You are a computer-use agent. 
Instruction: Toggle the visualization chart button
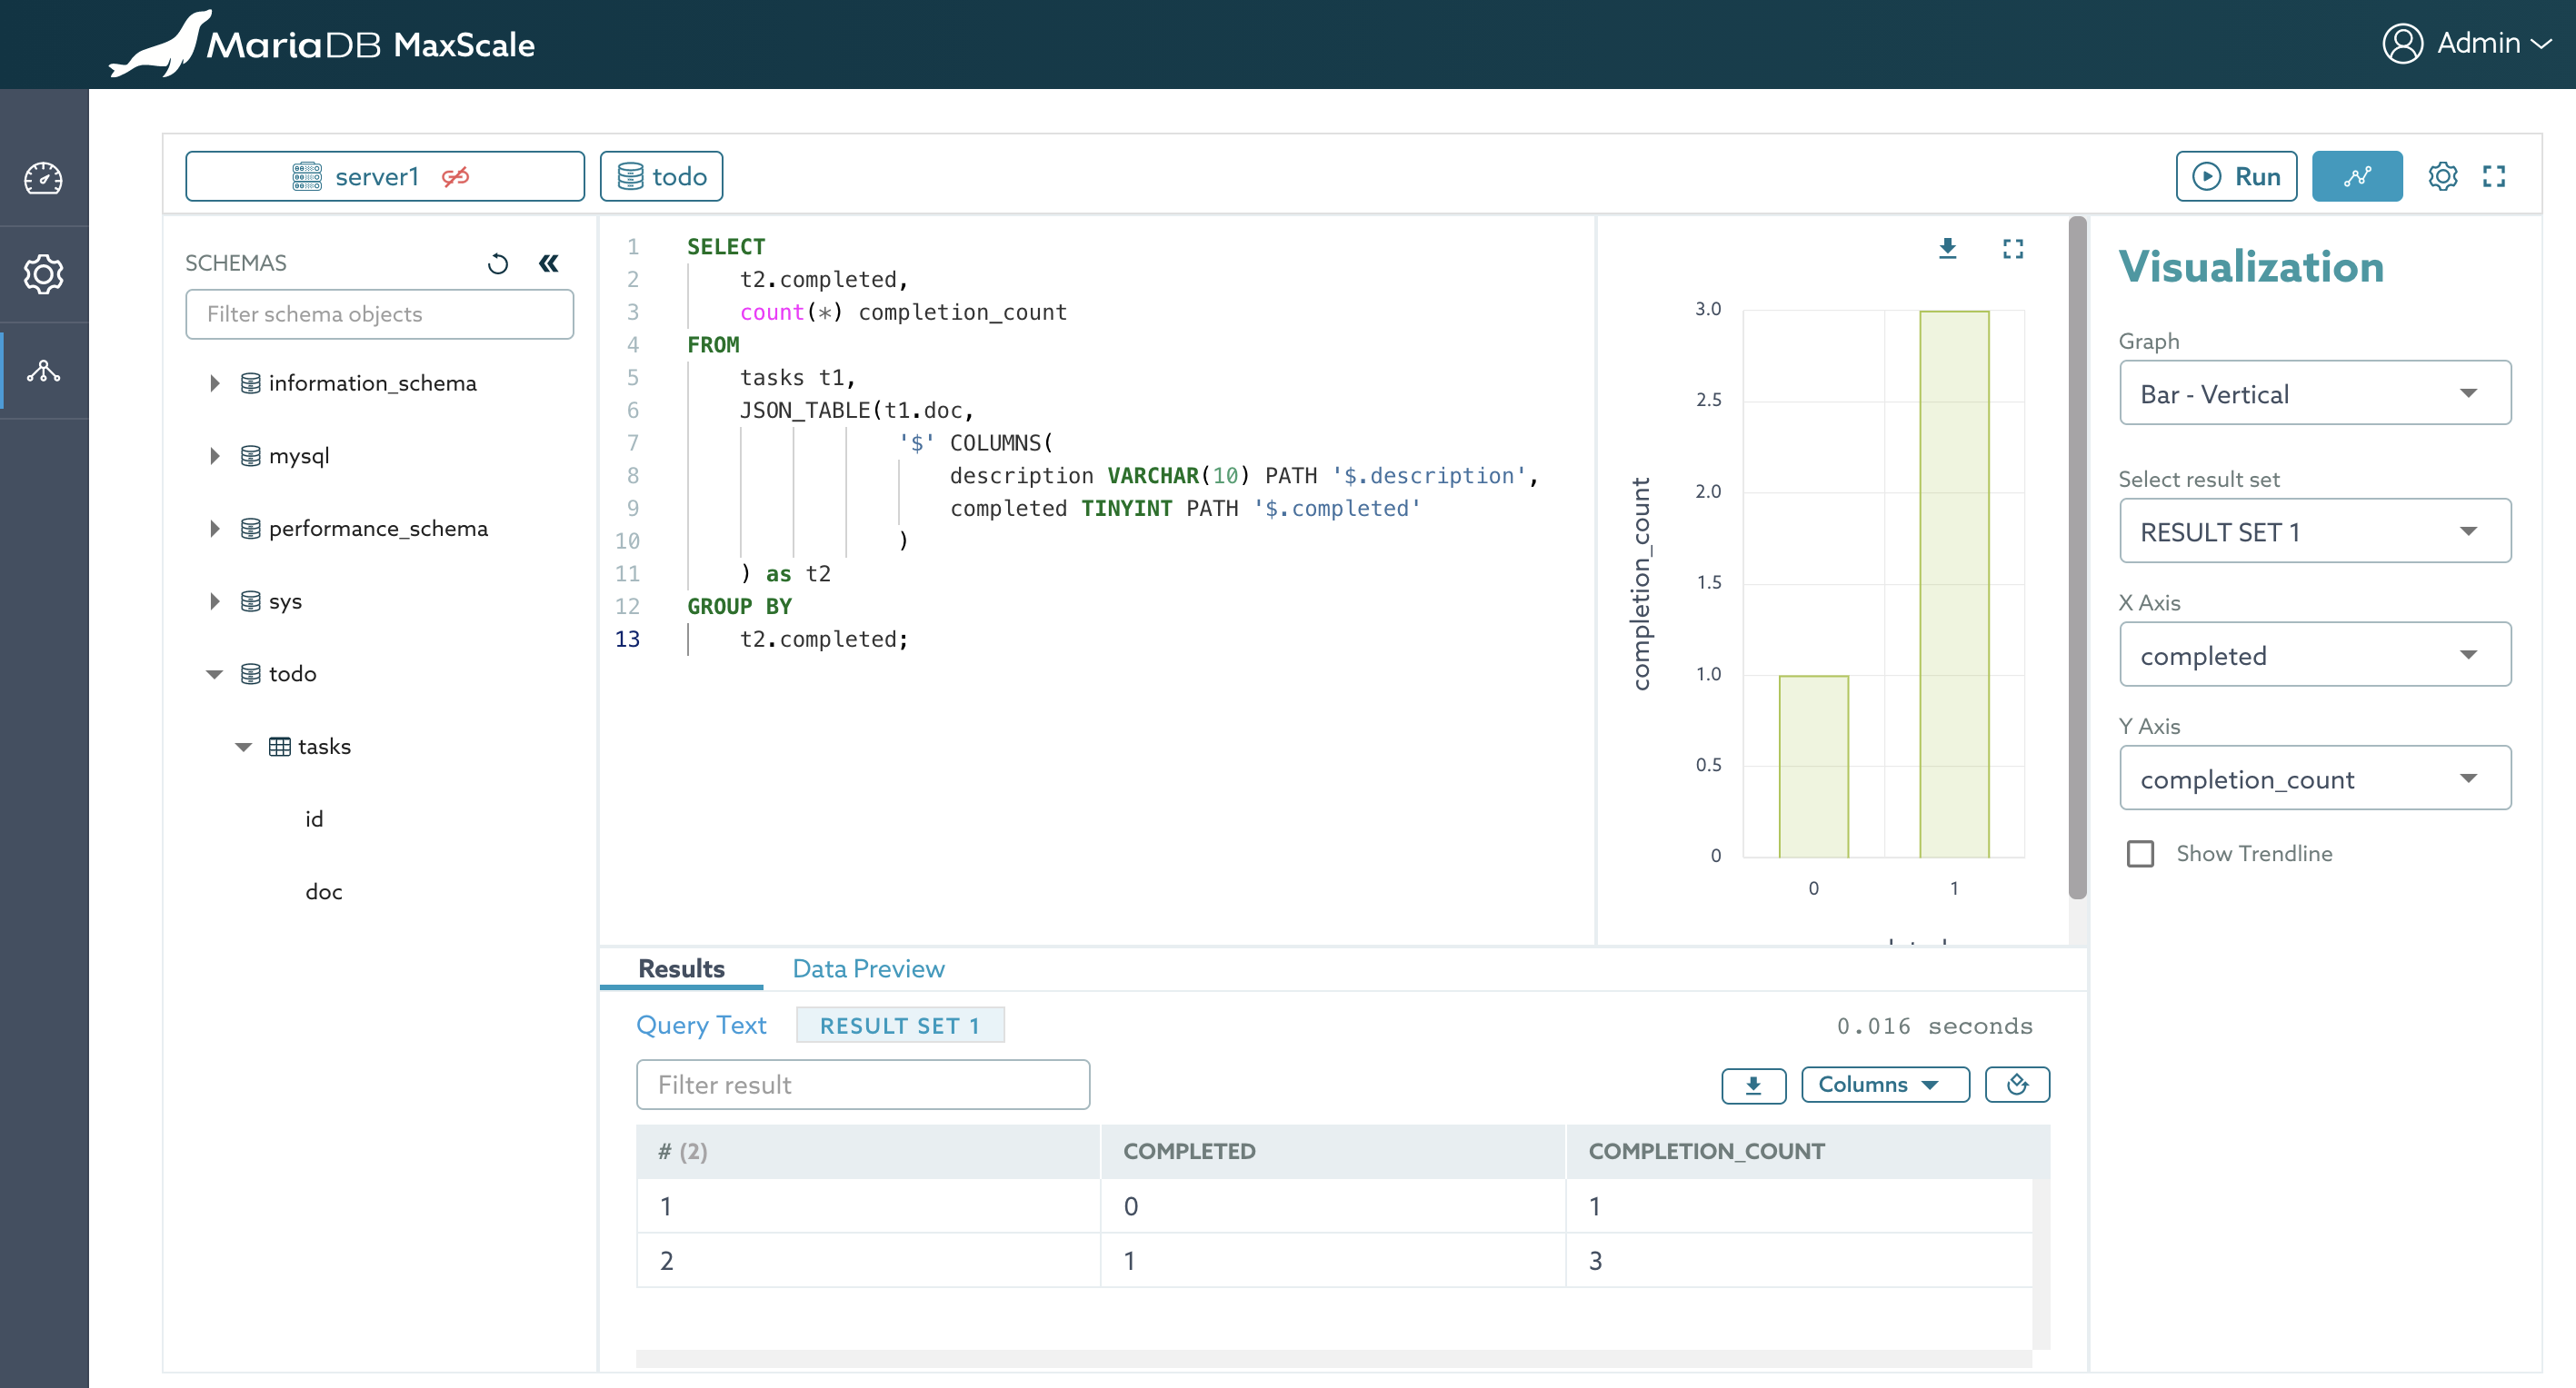point(2356,176)
